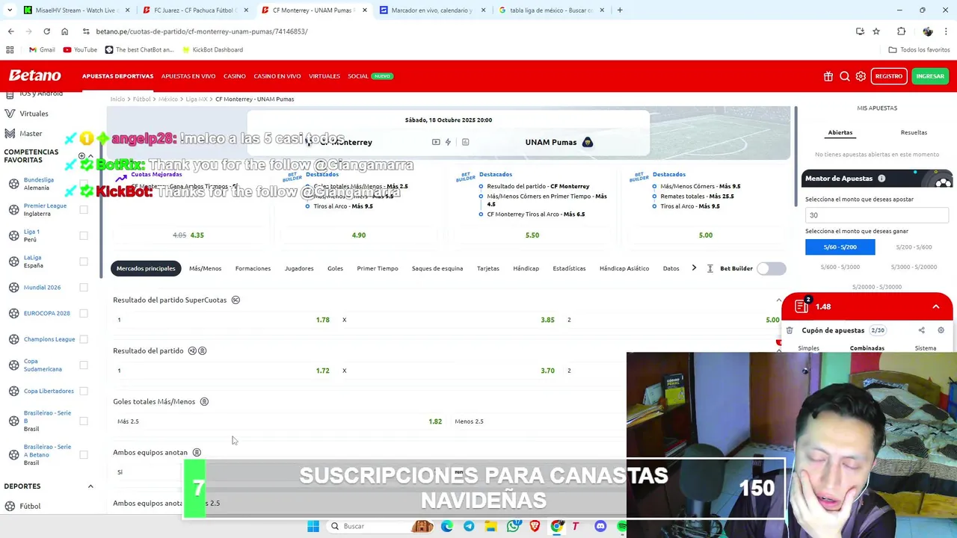Open the Gmail bookmark

42,49
